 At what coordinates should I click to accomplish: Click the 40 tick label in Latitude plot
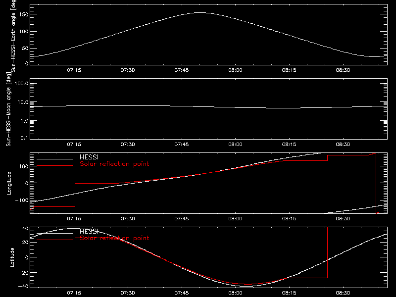pyautogui.click(x=25, y=229)
